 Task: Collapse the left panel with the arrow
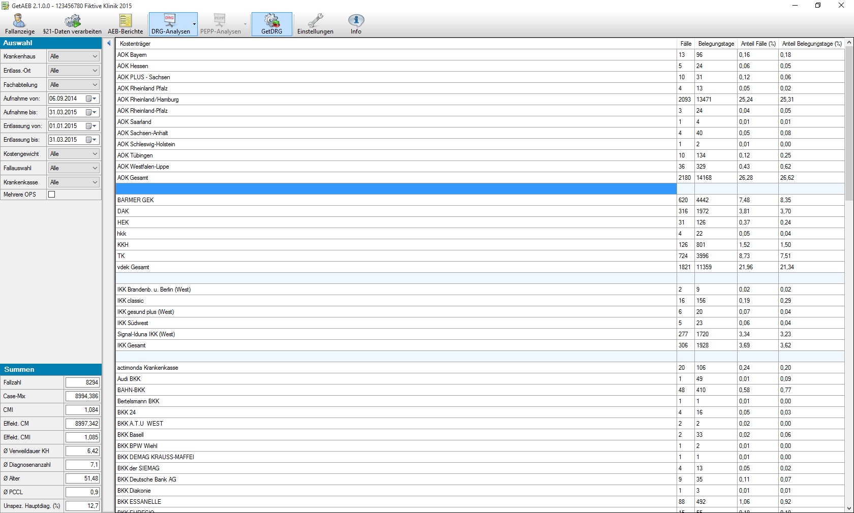[x=109, y=44]
